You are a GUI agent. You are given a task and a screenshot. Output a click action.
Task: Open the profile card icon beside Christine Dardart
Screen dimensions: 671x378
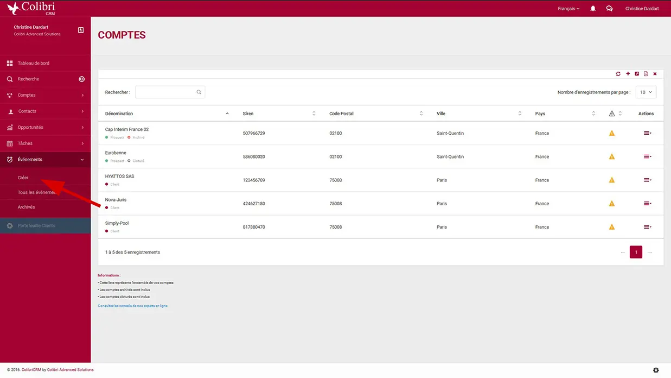coord(81,30)
